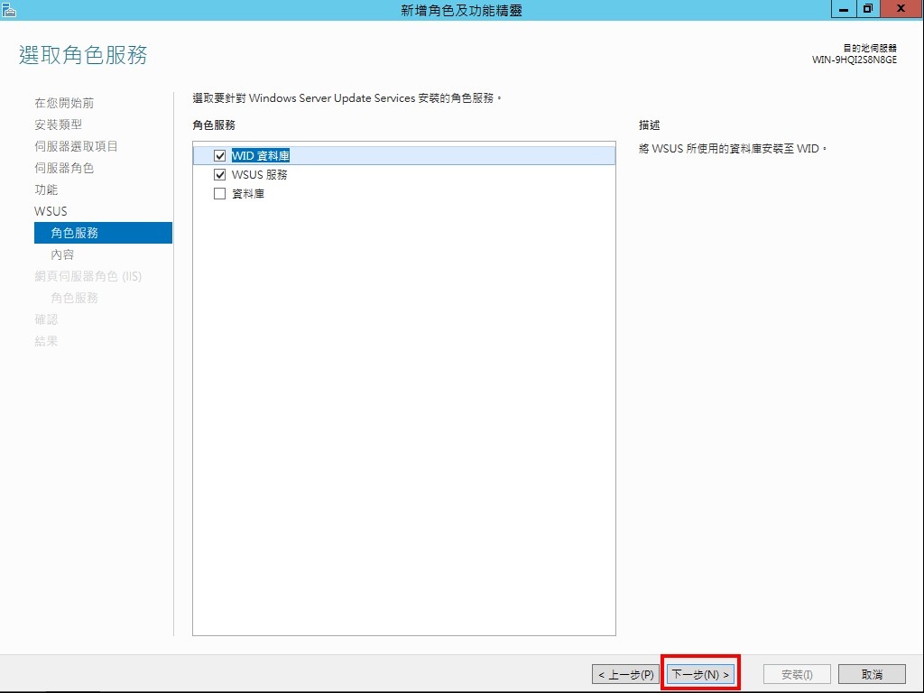This screenshot has height=693, width=924.
Task: Open the WSUS step in sidebar
Action: tap(51, 211)
